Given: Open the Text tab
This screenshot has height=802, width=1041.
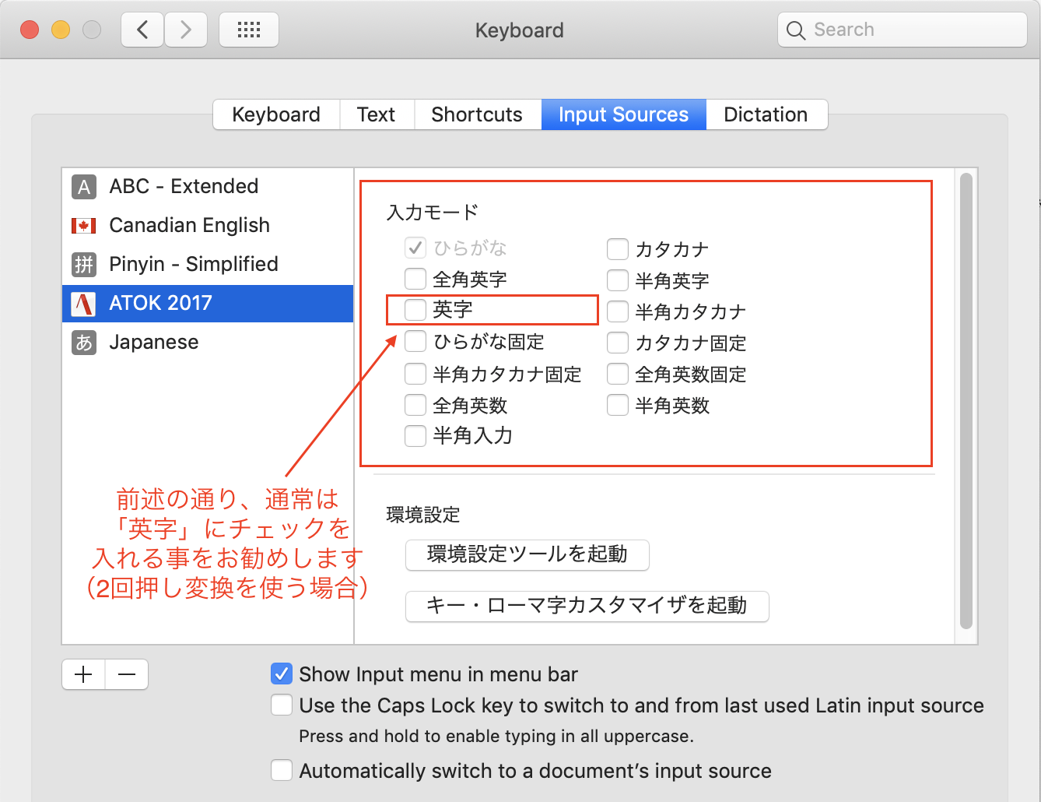Looking at the screenshot, I should (377, 114).
